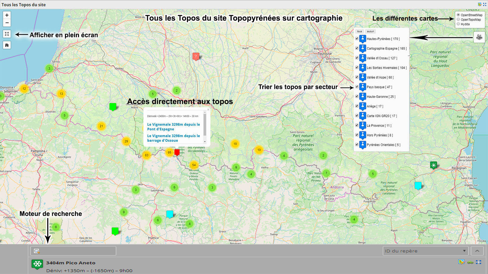Image resolution: width=488 pixels, height=274 pixels.
Task: Select the OpenTopoMap radio button
Action: click(458, 19)
